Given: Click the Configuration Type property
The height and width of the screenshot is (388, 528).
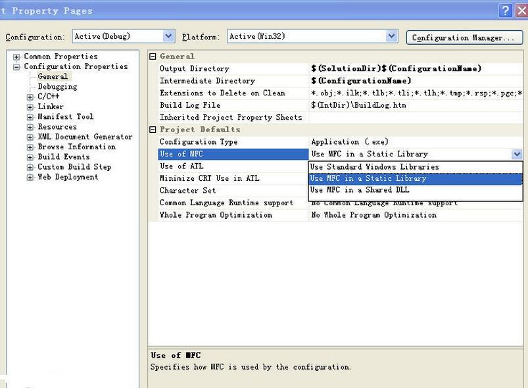Looking at the screenshot, I should tap(199, 142).
